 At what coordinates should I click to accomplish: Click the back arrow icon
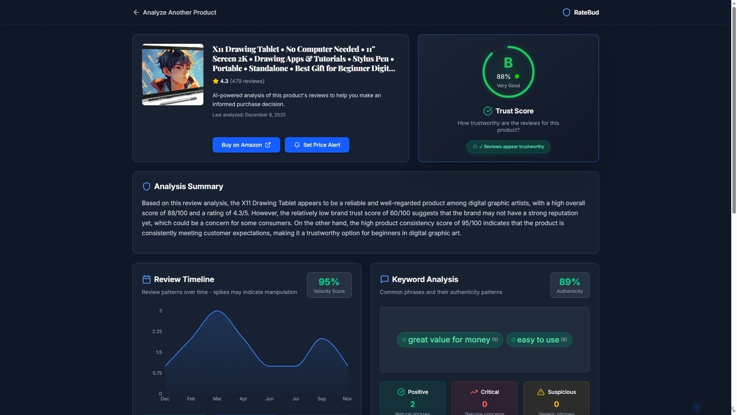[136, 12]
